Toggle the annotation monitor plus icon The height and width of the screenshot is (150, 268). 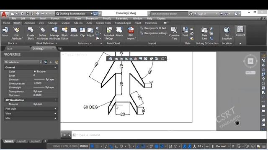click(207, 146)
